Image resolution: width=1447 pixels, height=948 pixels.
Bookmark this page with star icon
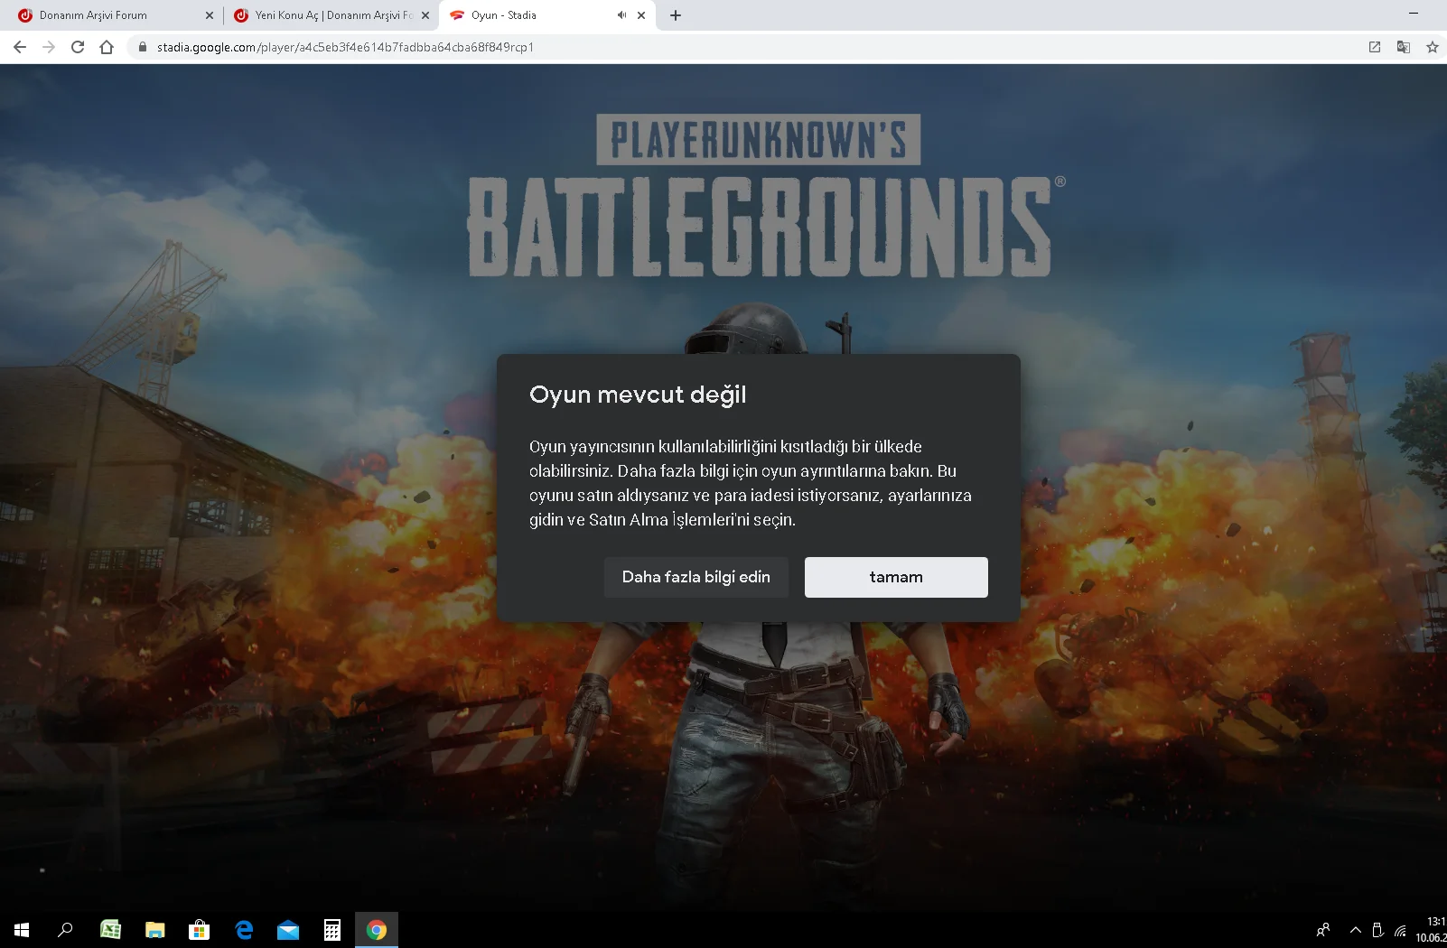(1433, 47)
